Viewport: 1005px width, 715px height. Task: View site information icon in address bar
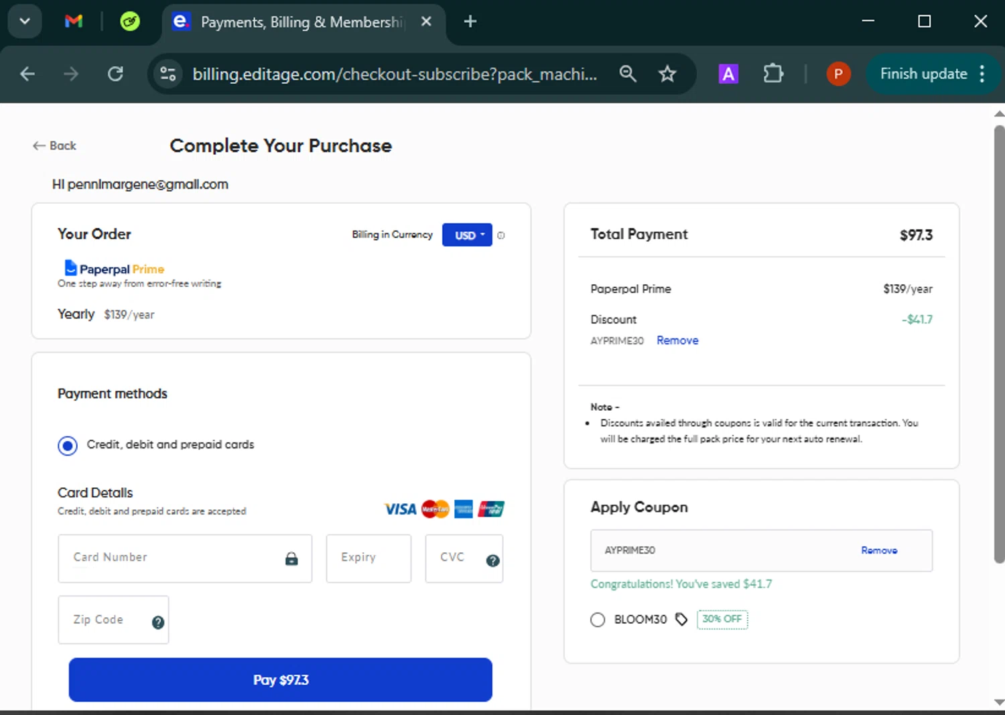[x=168, y=74]
